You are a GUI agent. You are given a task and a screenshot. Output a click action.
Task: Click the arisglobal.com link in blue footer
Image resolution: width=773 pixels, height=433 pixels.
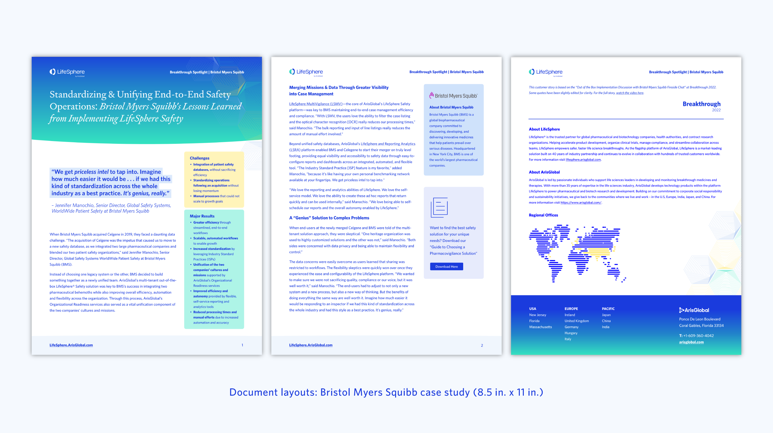point(691,342)
